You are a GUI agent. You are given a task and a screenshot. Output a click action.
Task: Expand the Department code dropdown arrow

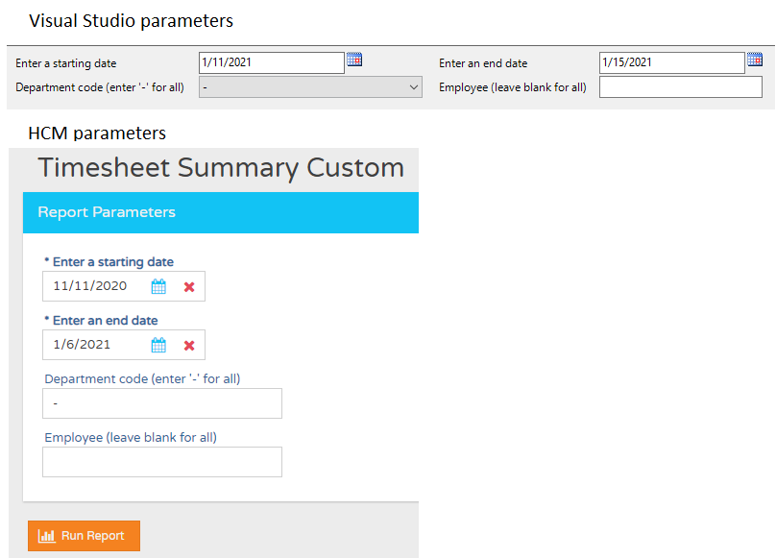pos(414,87)
